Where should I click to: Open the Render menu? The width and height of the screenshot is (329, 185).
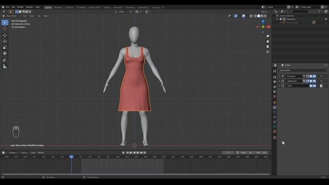tap(21, 7)
